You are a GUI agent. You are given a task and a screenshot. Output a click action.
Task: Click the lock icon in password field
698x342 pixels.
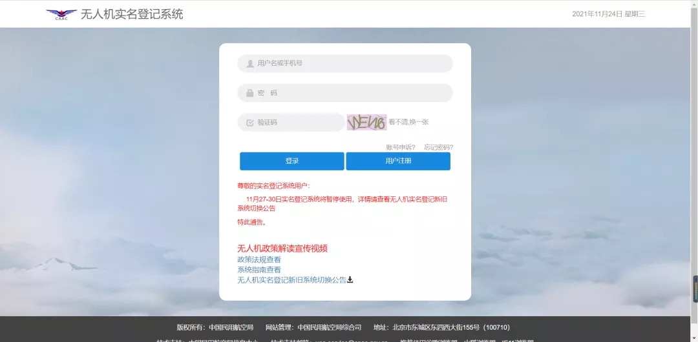click(249, 93)
